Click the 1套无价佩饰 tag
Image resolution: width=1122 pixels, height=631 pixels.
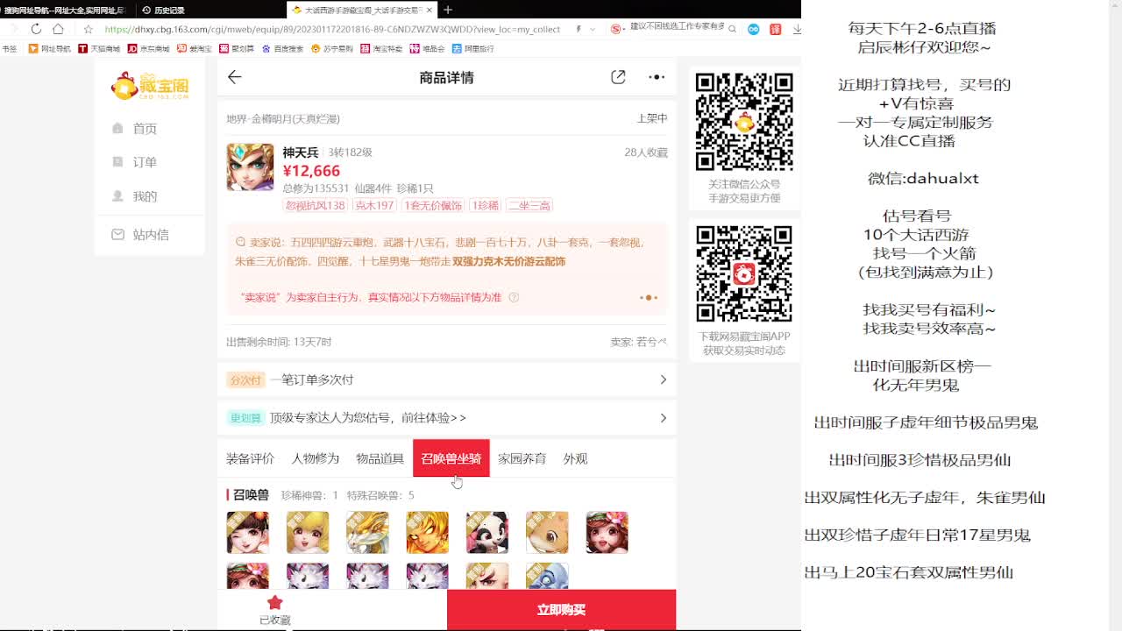[x=433, y=206]
